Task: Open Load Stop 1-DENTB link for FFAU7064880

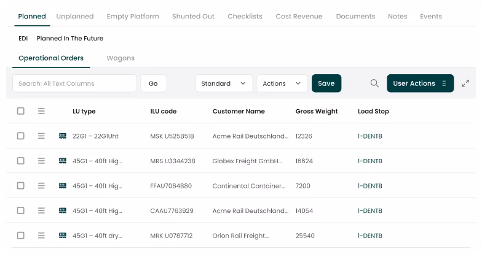Action: (370, 185)
